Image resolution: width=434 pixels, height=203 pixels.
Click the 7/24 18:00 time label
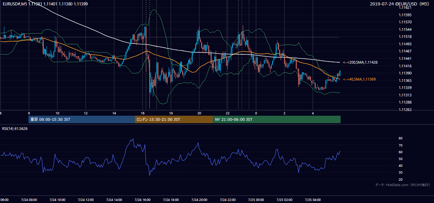pos(171,200)
